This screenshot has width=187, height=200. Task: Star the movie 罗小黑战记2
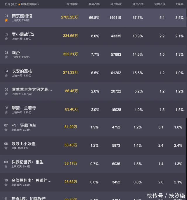pos(6,39)
